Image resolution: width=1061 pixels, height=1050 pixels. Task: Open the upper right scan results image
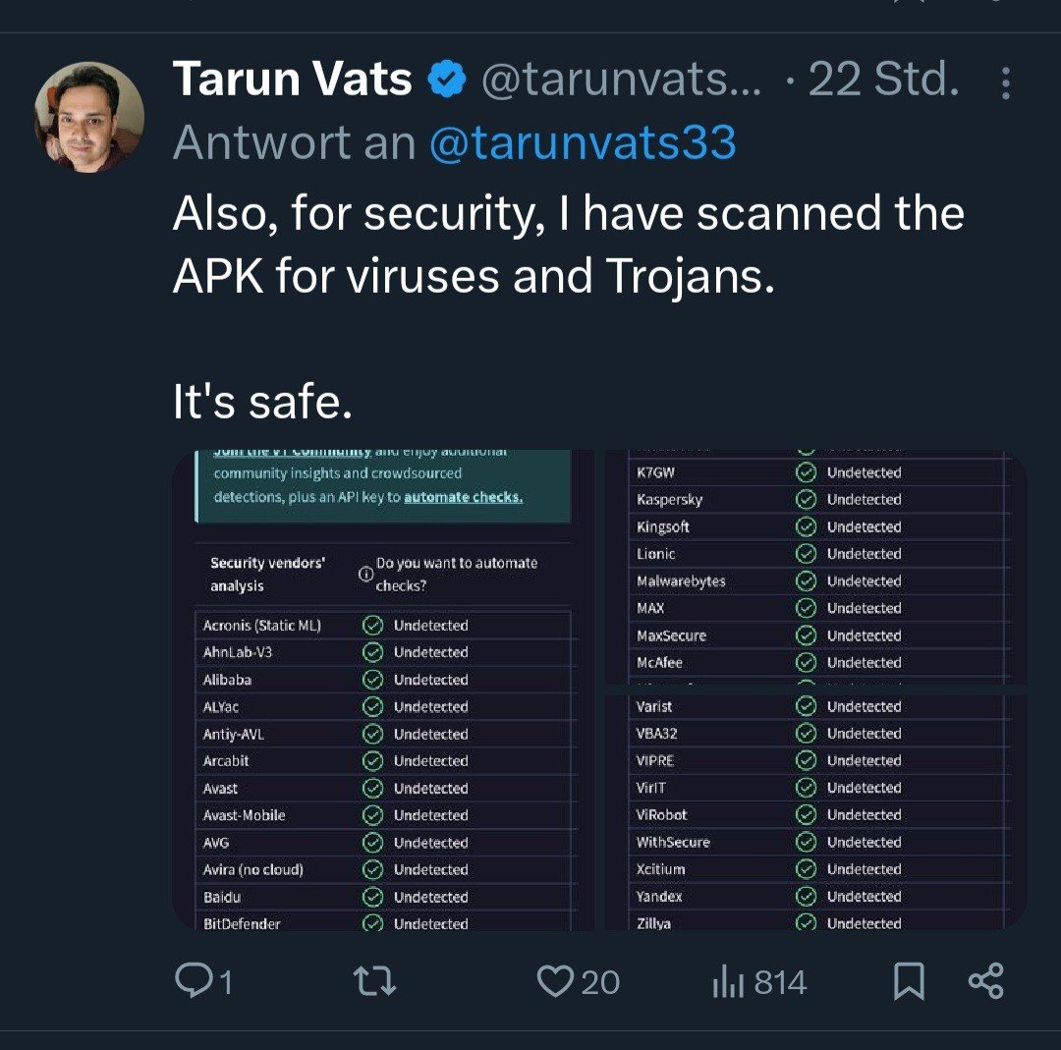tap(815, 567)
